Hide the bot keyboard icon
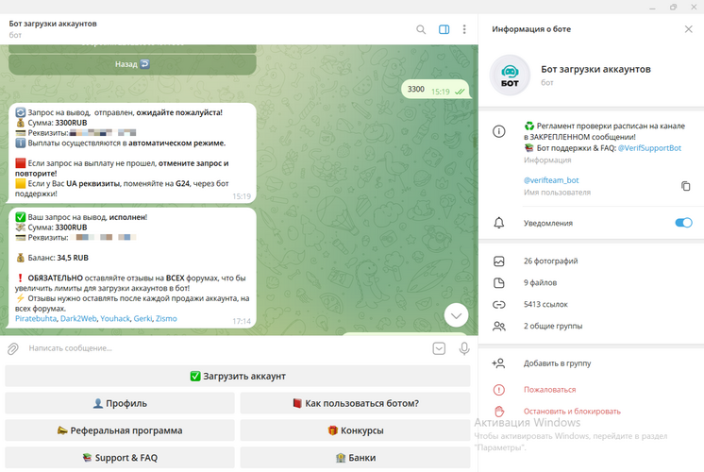 coord(439,348)
